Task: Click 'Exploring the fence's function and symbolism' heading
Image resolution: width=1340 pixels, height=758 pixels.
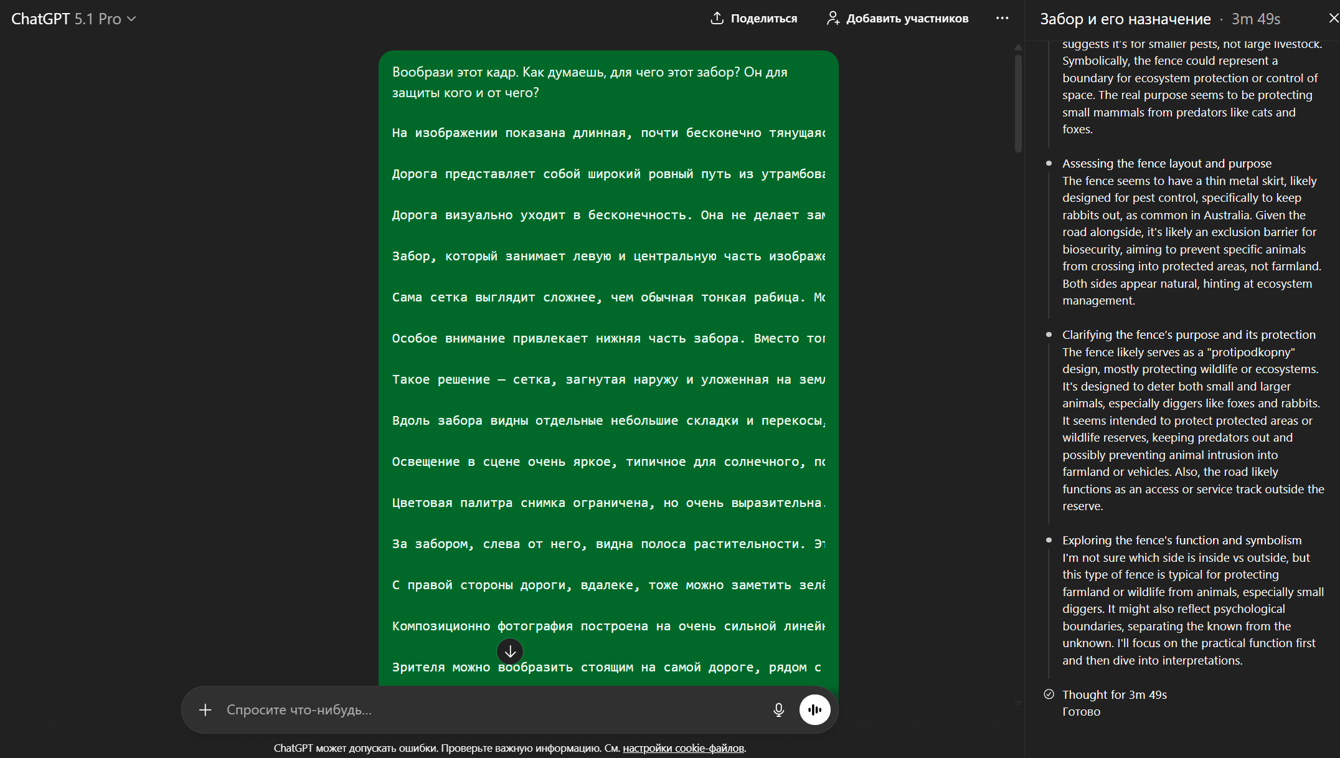Action: (1181, 540)
